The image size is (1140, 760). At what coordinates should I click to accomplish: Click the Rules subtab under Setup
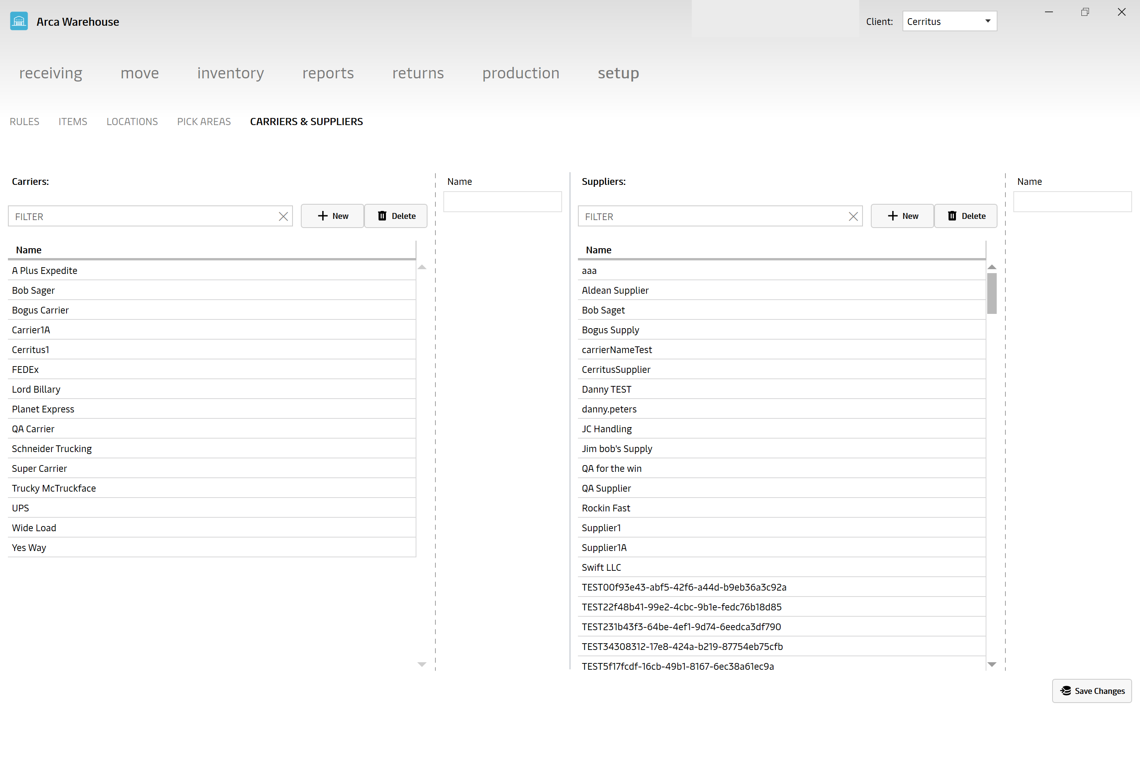tap(24, 120)
